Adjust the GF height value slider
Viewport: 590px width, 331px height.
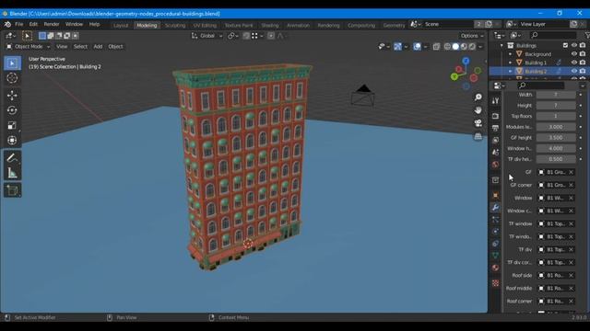[555, 138]
